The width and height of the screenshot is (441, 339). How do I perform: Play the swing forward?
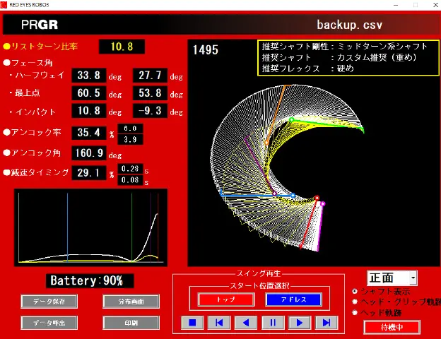tap(300, 323)
